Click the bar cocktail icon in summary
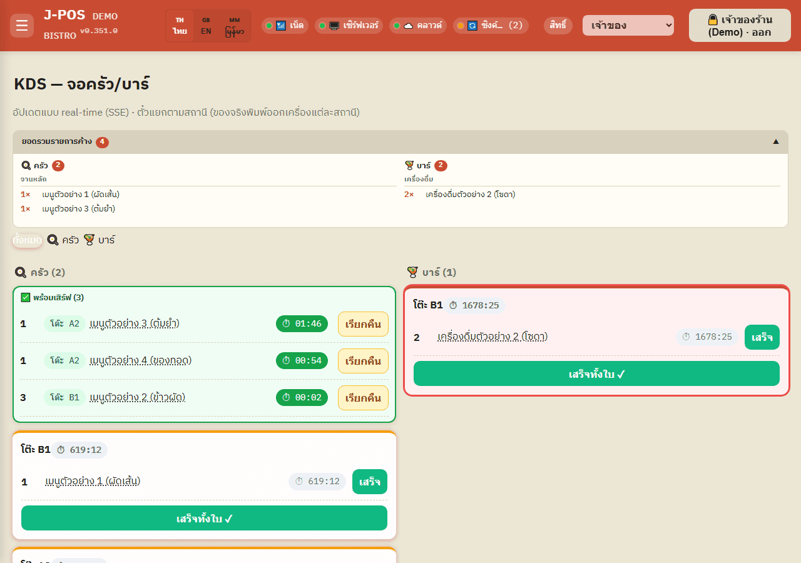The width and height of the screenshot is (801, 563). (410, 166)
